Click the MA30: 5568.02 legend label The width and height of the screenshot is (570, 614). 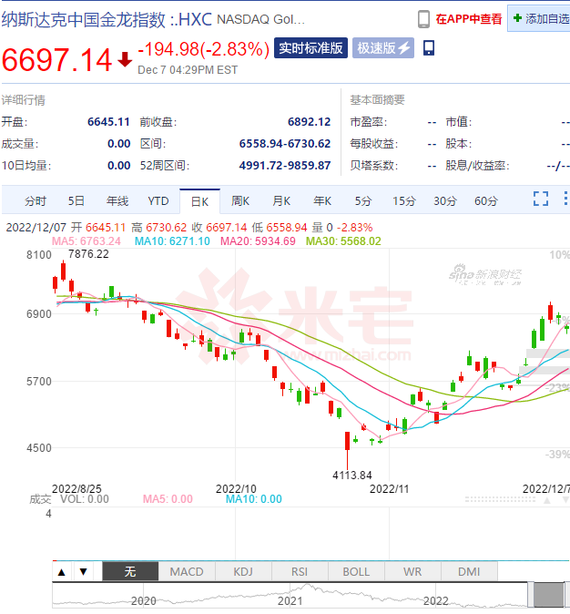tap(343, 241)
